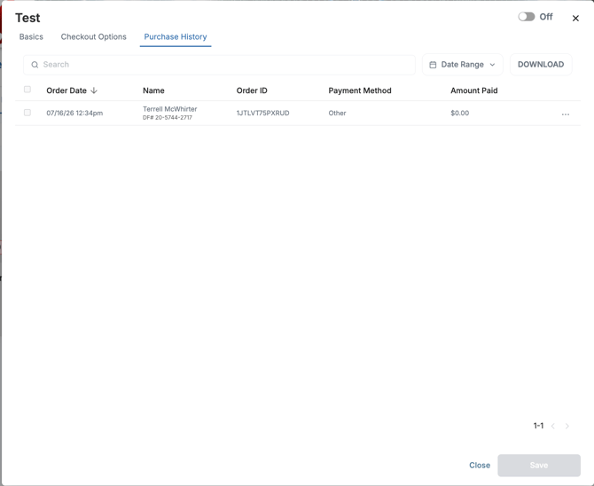Viewport: 594px width, 486px height.
Task: Click payment method Other cell
Action: (337, 113)
